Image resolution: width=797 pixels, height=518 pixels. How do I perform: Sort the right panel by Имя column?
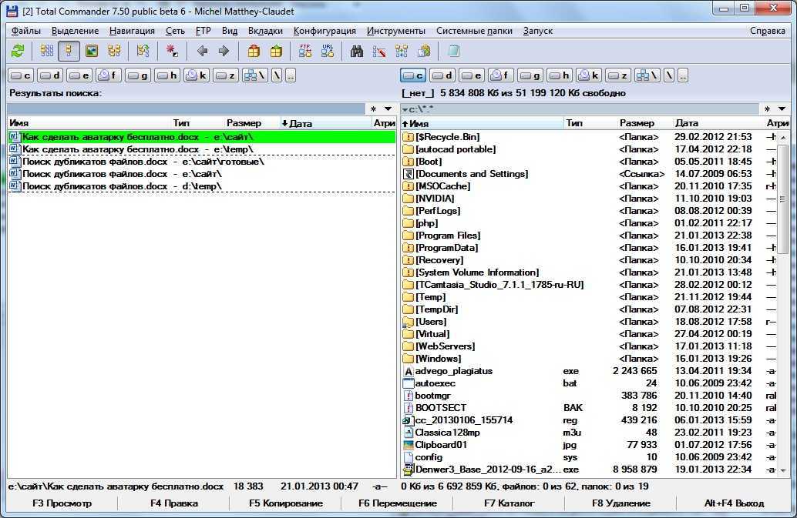coord(482,123)
